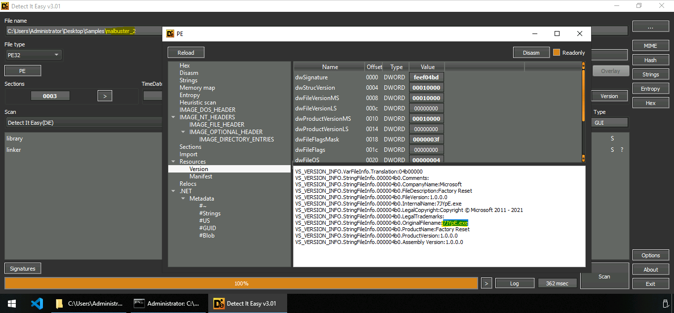Open notification center in system tray
This screenshot has width=674, height=313.
coord(665,304)
